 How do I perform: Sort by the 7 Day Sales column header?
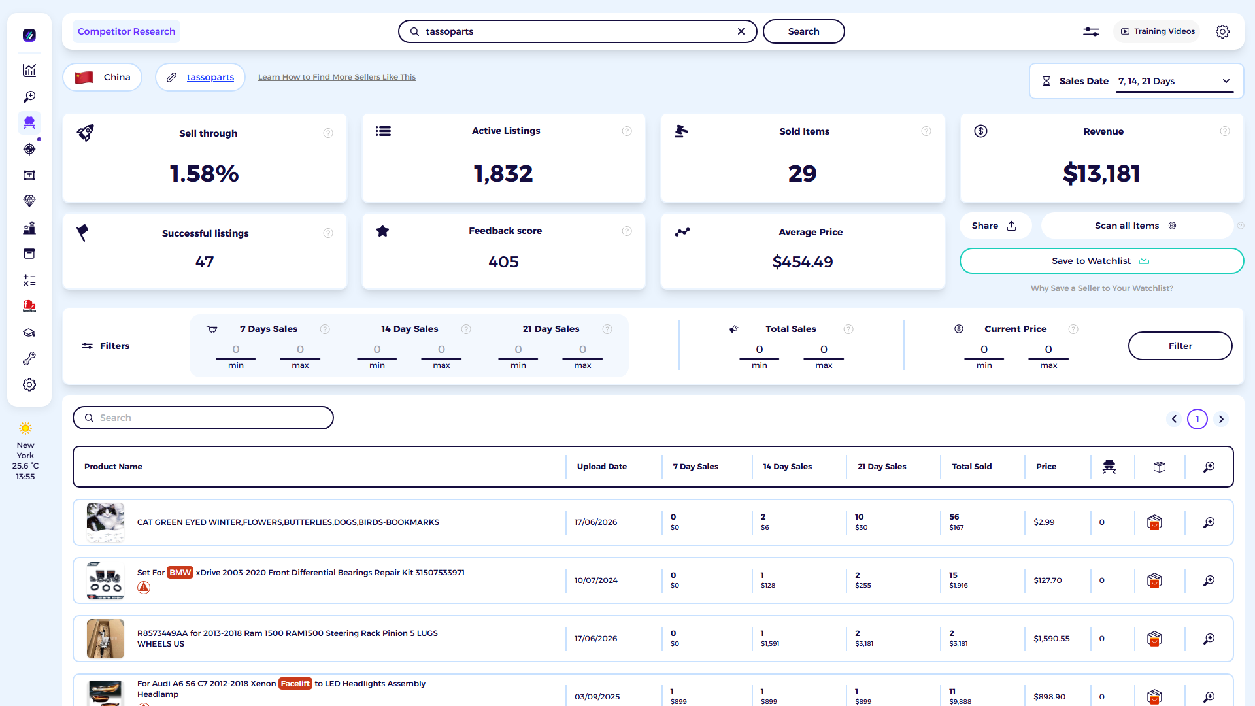click(695, 467)
